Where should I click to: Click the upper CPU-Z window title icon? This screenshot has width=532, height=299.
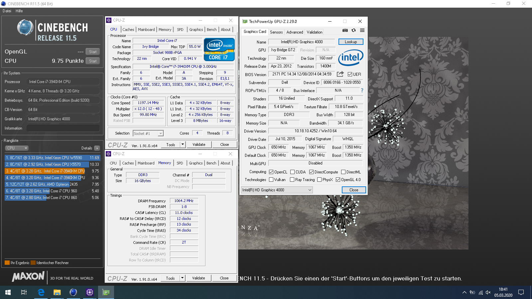coord(109,20)
